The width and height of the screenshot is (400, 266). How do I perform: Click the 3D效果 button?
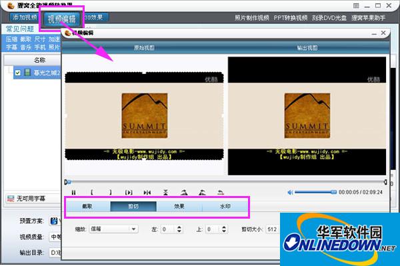tap(95, 17)
